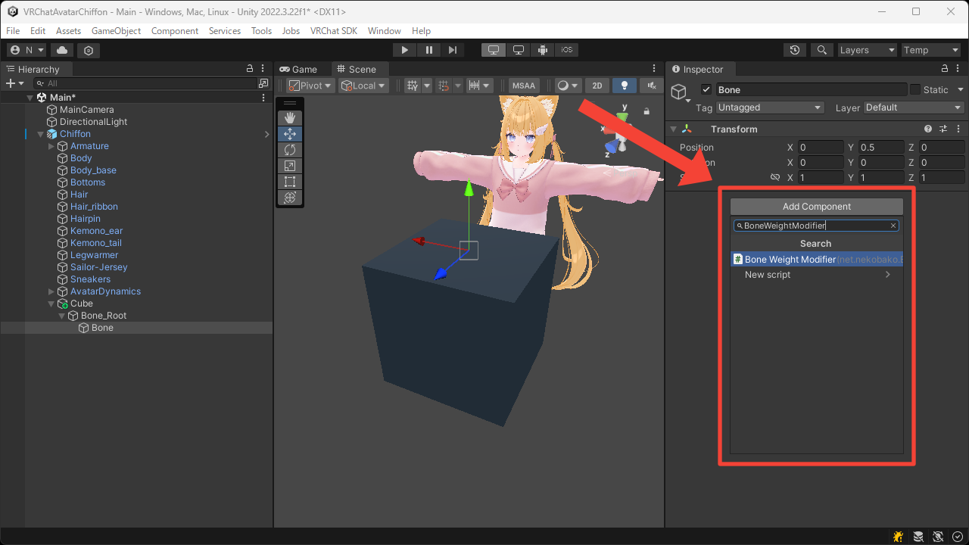
Task: Open the Assets menu
Action: (x=68, y=31)
